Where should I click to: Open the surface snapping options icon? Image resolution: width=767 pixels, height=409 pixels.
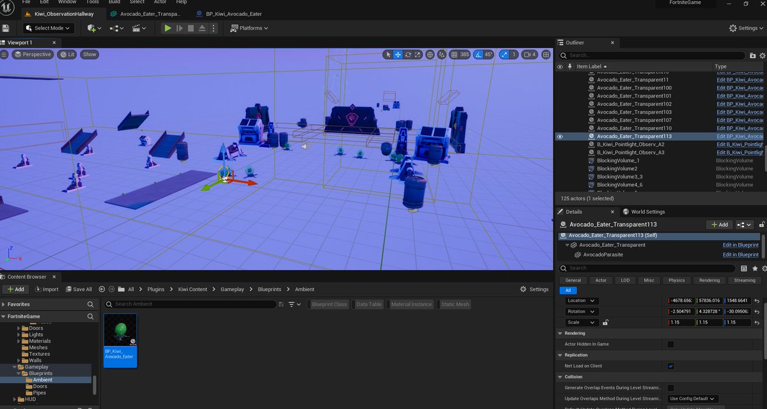coord(442,54)
